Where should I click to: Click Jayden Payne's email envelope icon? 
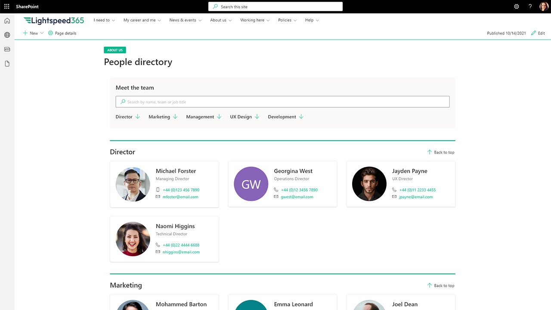pos(394,197)
